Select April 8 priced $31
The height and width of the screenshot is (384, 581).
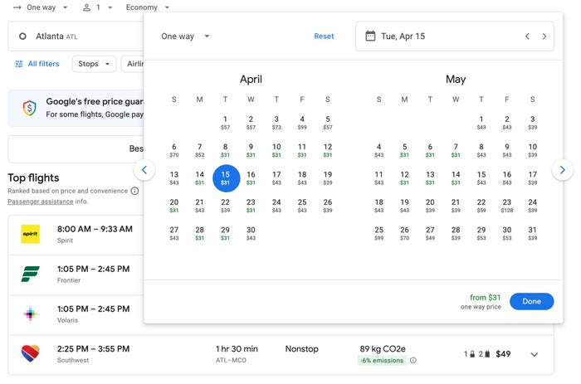click(225, 150)
